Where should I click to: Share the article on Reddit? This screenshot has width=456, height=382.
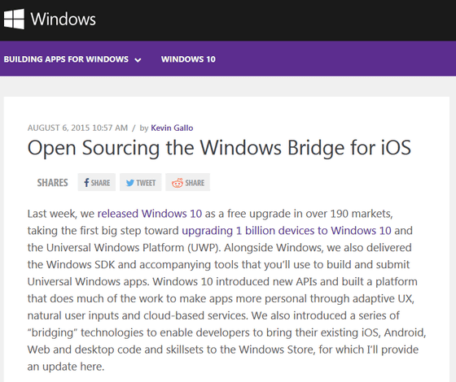(x=187, y=182)
